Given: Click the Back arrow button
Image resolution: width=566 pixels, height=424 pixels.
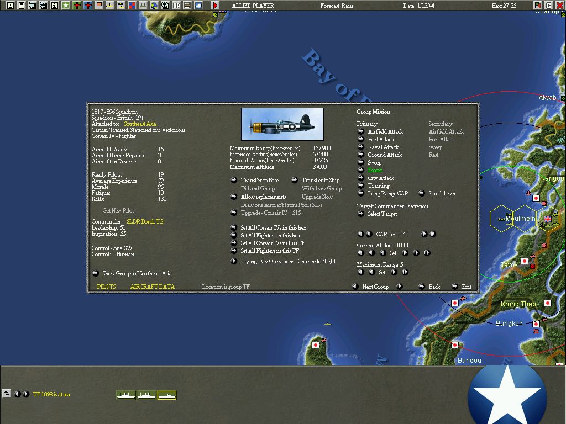Looking at the screenshot, I should point(421,287).
